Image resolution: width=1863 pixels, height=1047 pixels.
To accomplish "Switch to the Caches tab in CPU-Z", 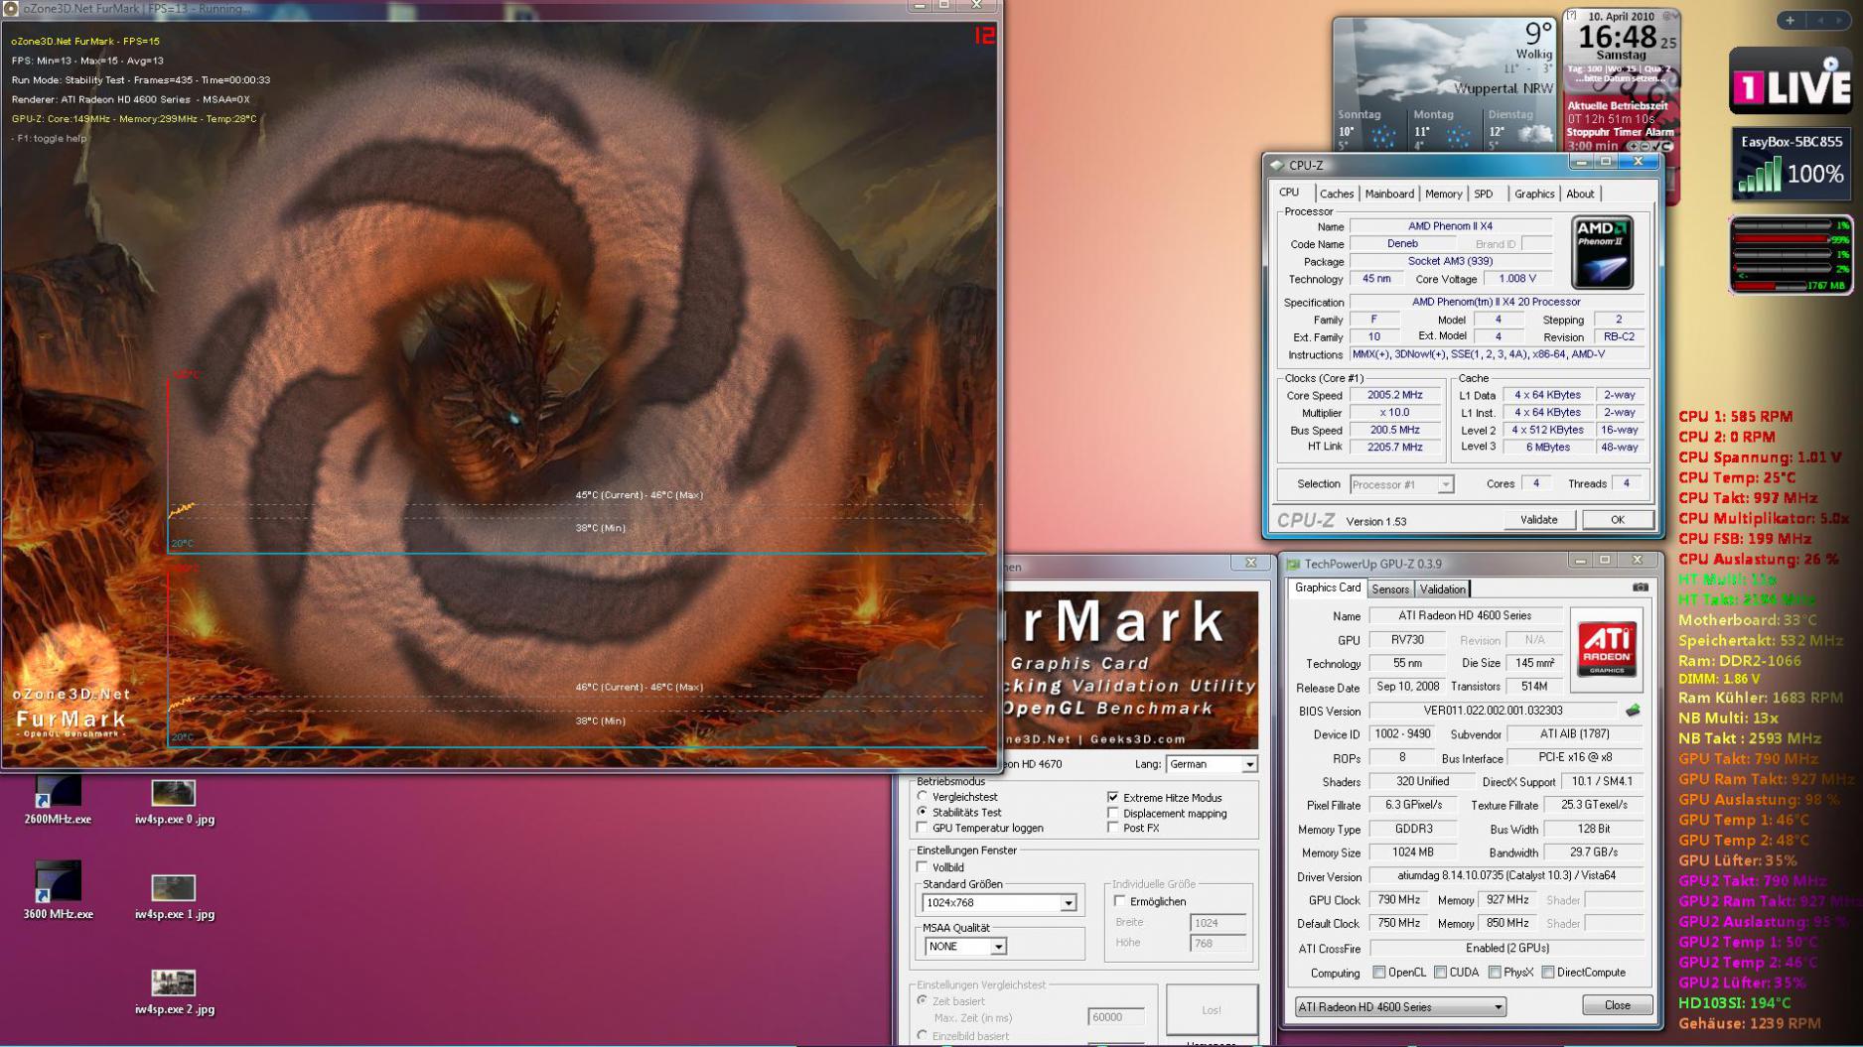I will (1336, 194).
